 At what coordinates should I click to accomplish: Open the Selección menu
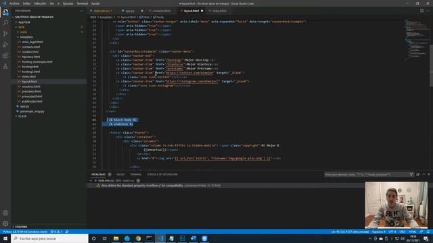[x=41, y=3]
